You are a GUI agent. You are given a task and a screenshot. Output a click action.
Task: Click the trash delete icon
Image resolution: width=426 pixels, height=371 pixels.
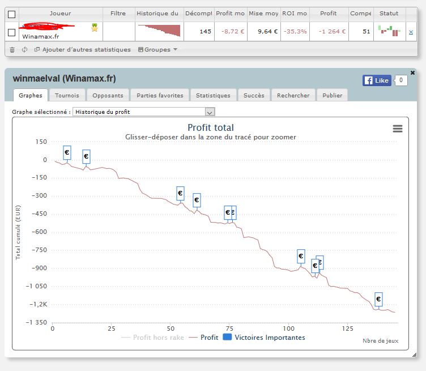(x=12, y=50)
